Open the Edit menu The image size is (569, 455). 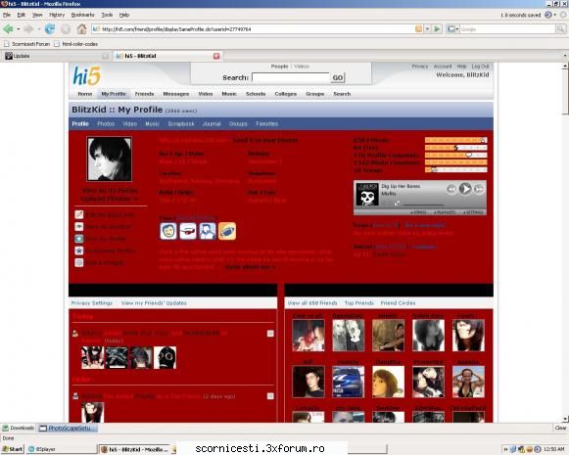coord(21,15)
